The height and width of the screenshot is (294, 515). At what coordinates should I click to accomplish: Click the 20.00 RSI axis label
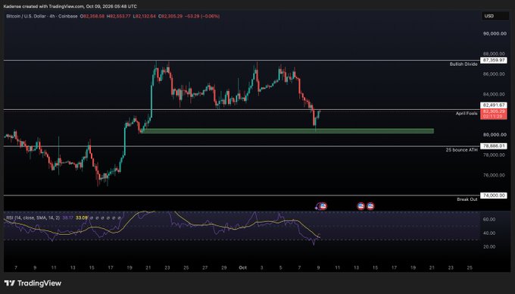click(489, 247)
